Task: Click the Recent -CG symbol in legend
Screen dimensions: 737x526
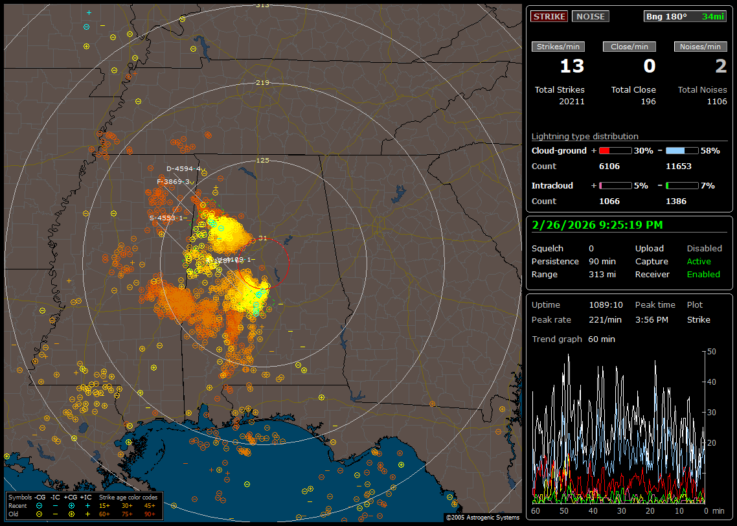Action: point(40,505)
